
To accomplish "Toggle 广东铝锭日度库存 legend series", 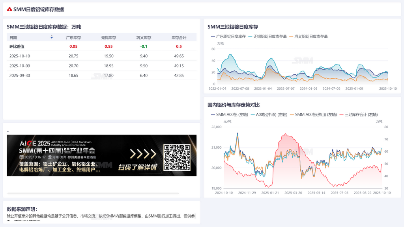I will tap(228, 37).
